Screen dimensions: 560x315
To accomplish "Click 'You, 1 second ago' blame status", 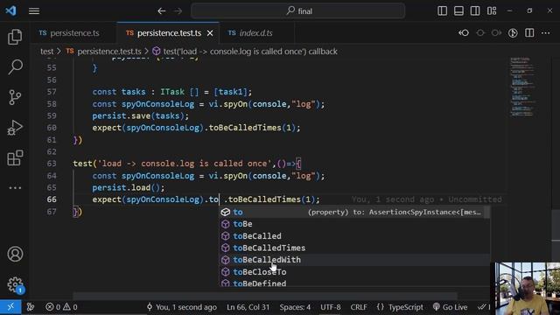I will (182, 307).
